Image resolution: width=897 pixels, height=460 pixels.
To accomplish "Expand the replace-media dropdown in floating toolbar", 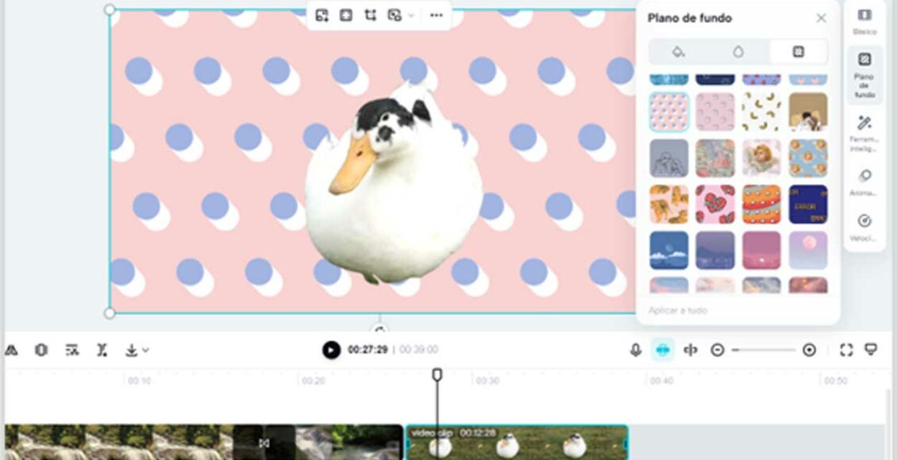I will (410, 15).
